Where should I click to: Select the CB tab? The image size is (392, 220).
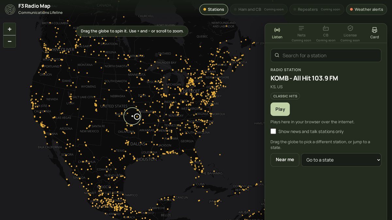pos(326,33)
